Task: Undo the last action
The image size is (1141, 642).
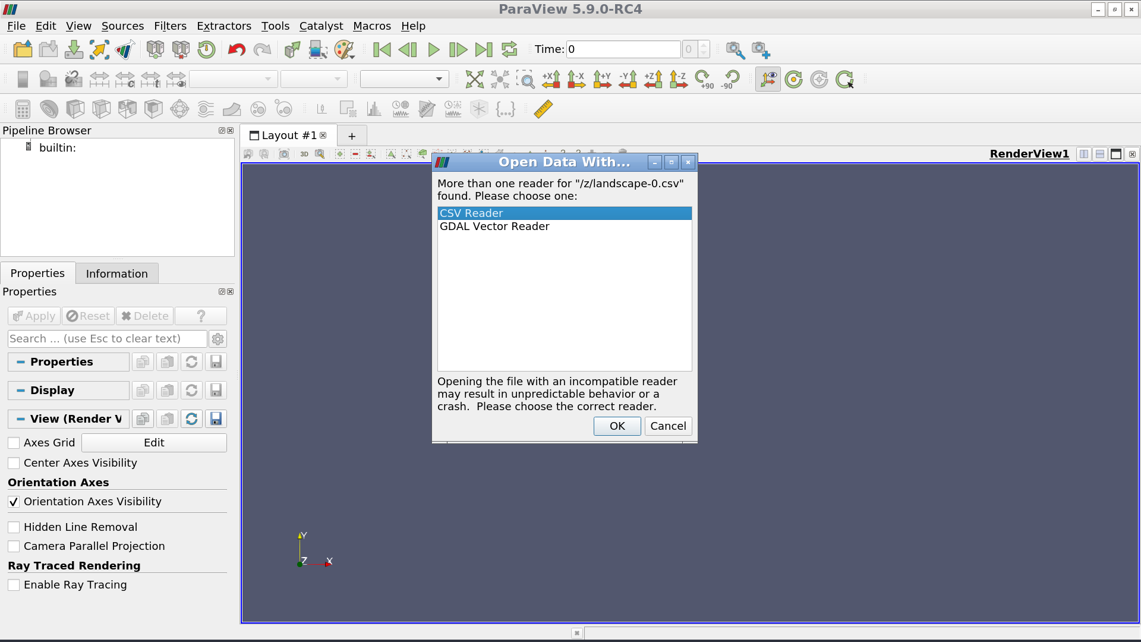Action: coord(236,50)
